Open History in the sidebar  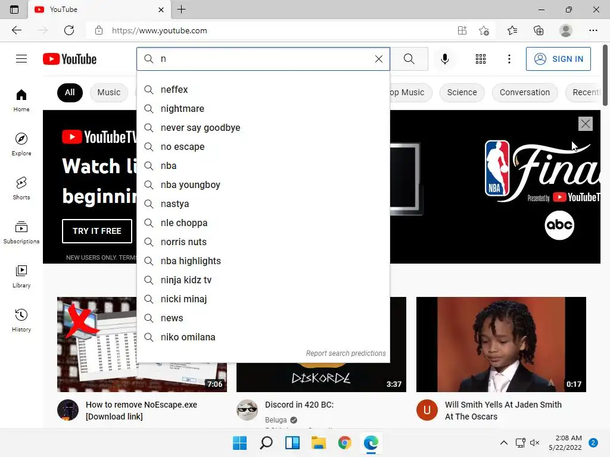pos(21,320)
